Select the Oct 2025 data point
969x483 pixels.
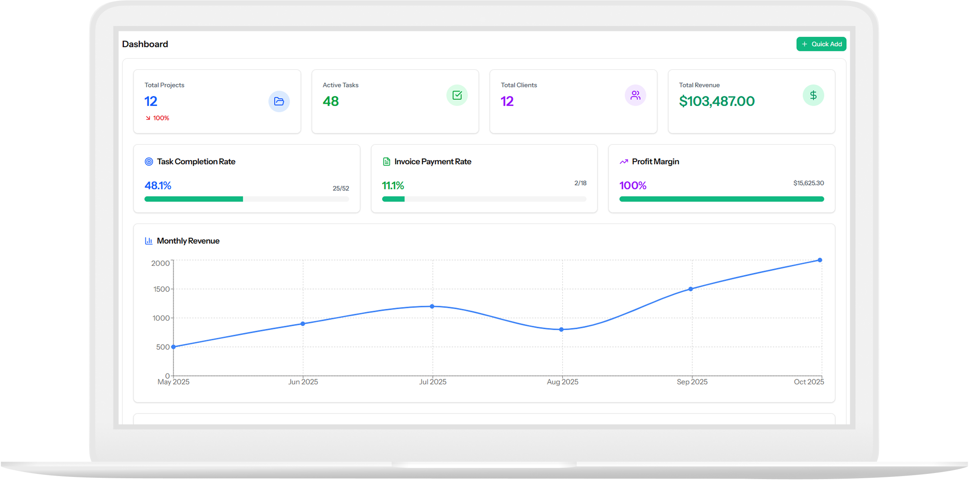point(819,260)
